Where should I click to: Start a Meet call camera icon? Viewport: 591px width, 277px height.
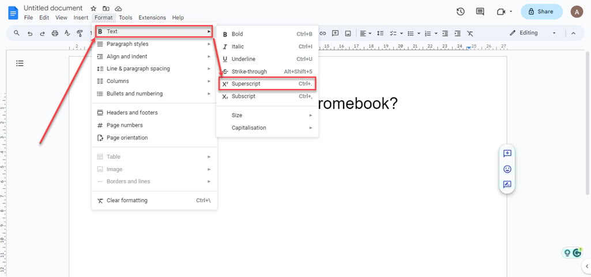tap(501, 12)
